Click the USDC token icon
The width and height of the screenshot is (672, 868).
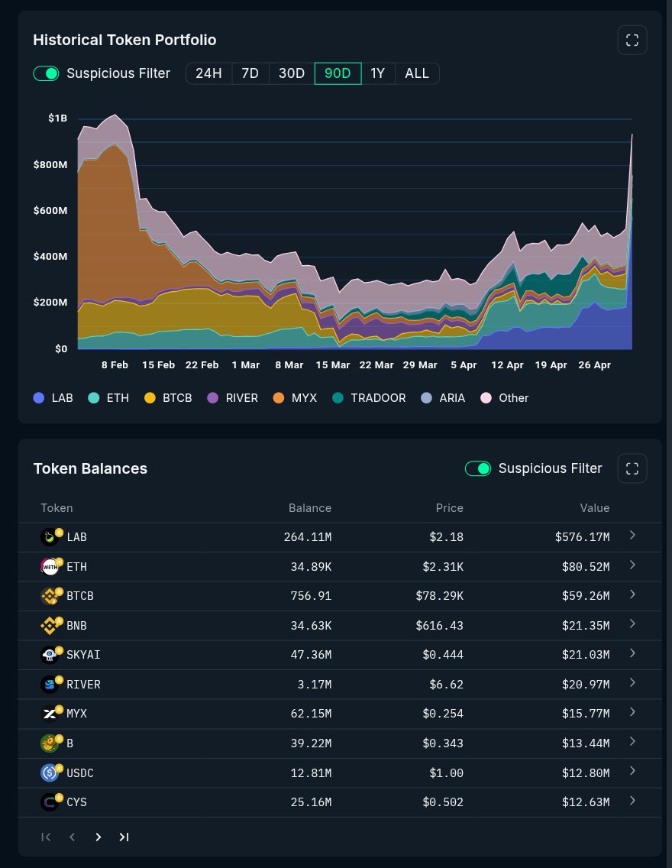click(x=50, y=772)
